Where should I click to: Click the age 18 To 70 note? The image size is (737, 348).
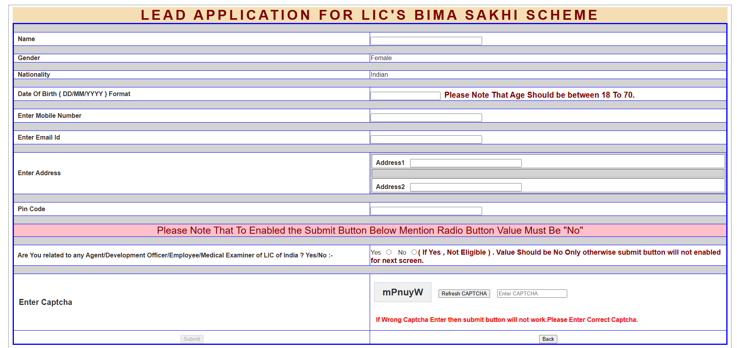pyautogui.click(x=539, y=95)
